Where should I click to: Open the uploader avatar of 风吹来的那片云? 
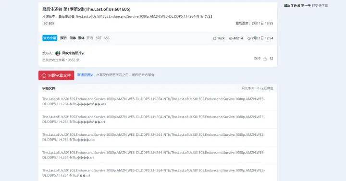coord(58,53)
